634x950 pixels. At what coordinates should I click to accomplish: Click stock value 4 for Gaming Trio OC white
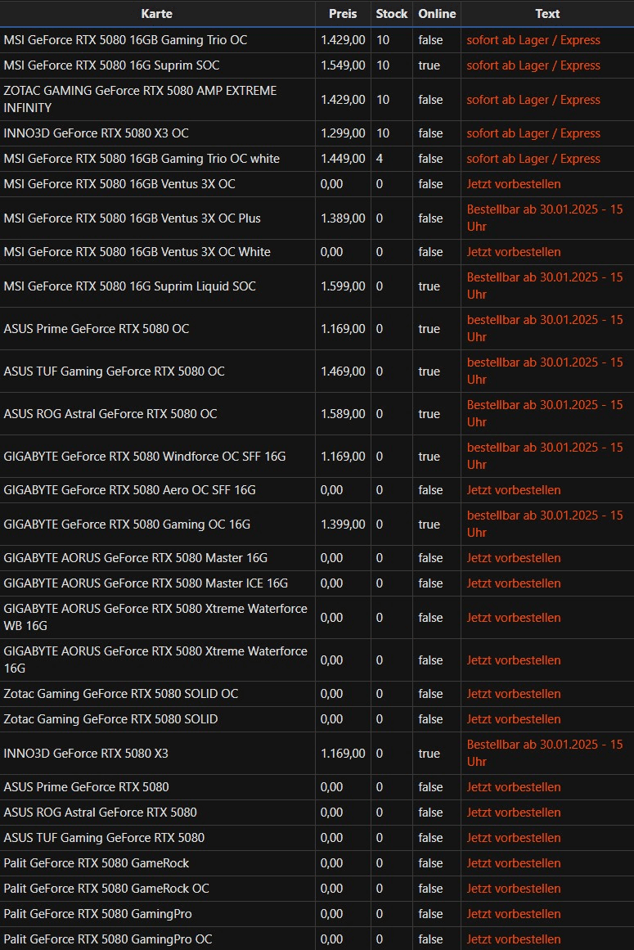coord(380,159)
